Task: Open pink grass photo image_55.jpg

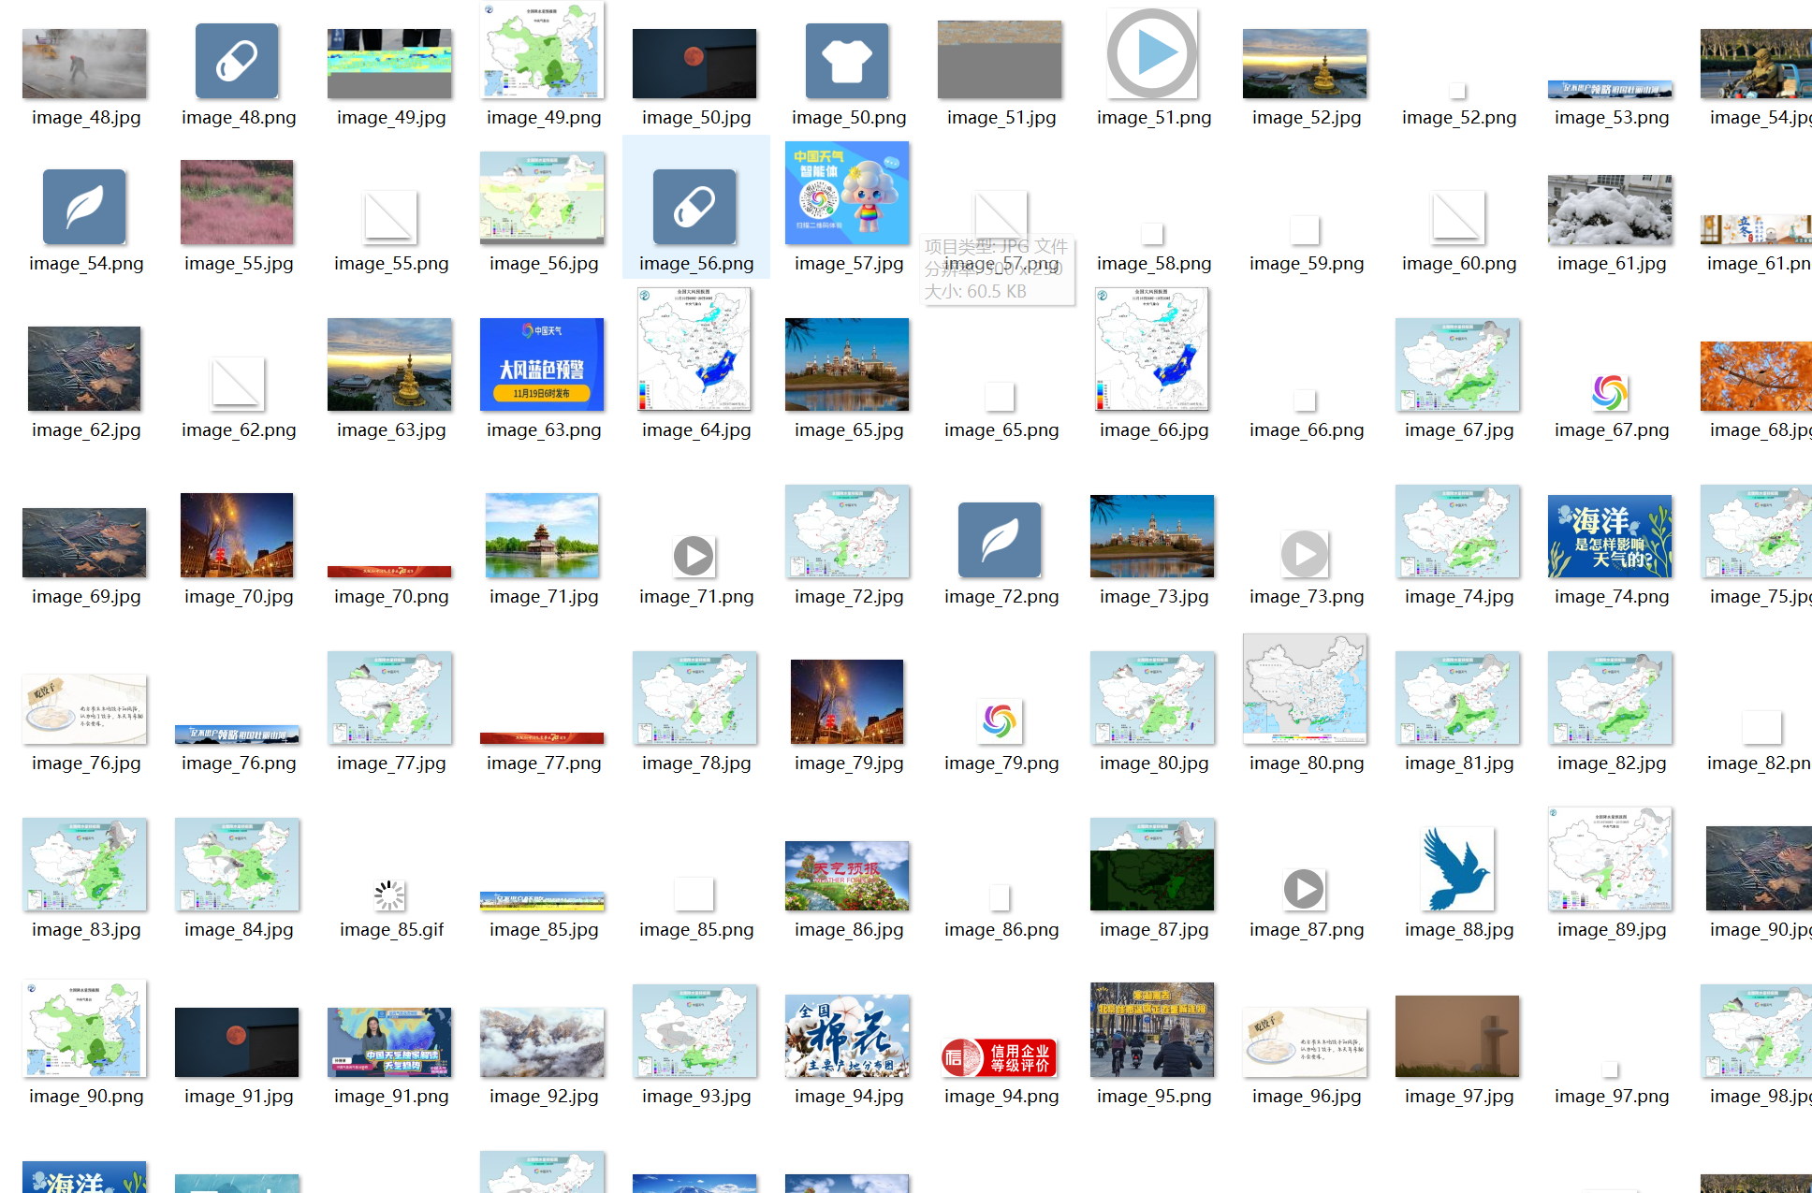Action: click(x=237, y=202)
